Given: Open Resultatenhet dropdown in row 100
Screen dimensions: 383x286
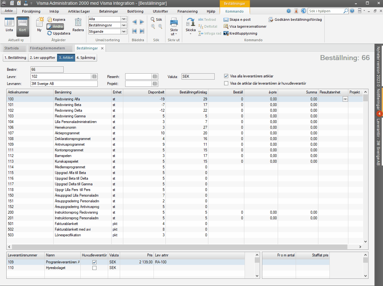Looking at the screenshot, I should point(345,99).
